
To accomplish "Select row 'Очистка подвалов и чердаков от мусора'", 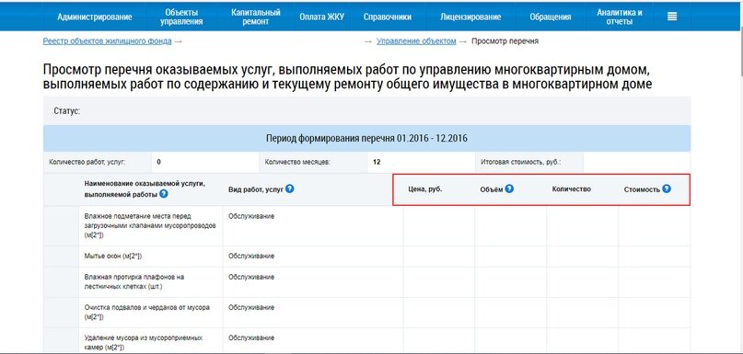I will pos(366,313).
